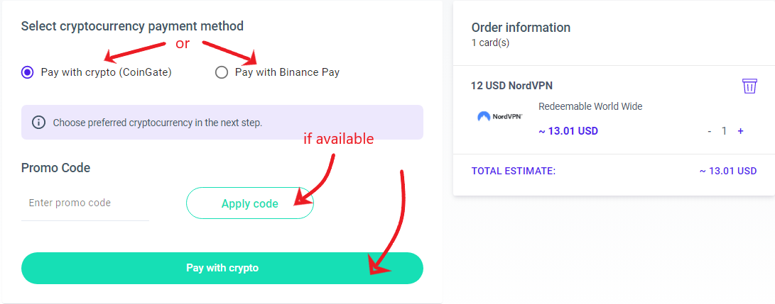Image resolution: width=775 pixels, height=304 pixels.
Task: Click the Promo Code heading
Action: 56,167
